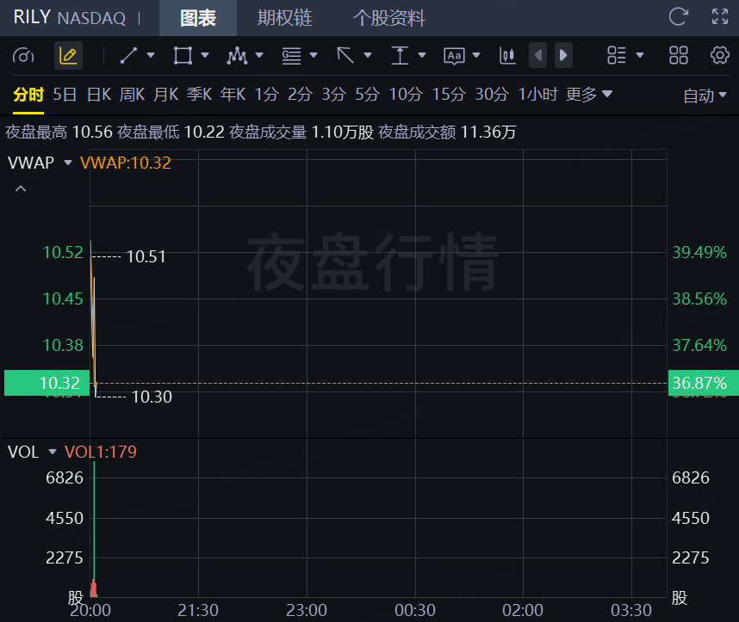
Task: Select the 日K timeframe
Action: tap(99, 95)
